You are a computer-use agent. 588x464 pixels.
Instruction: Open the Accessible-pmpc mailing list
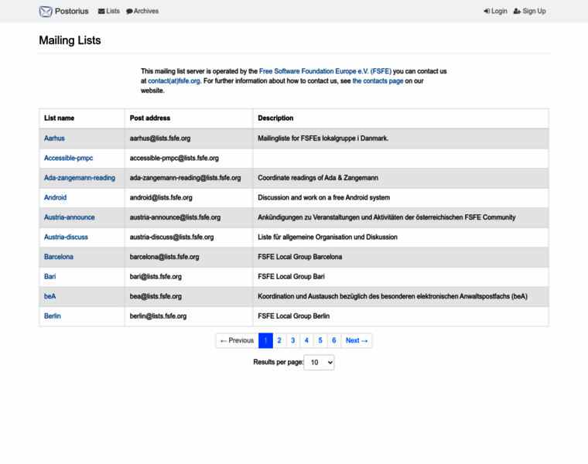click(69, 159)
